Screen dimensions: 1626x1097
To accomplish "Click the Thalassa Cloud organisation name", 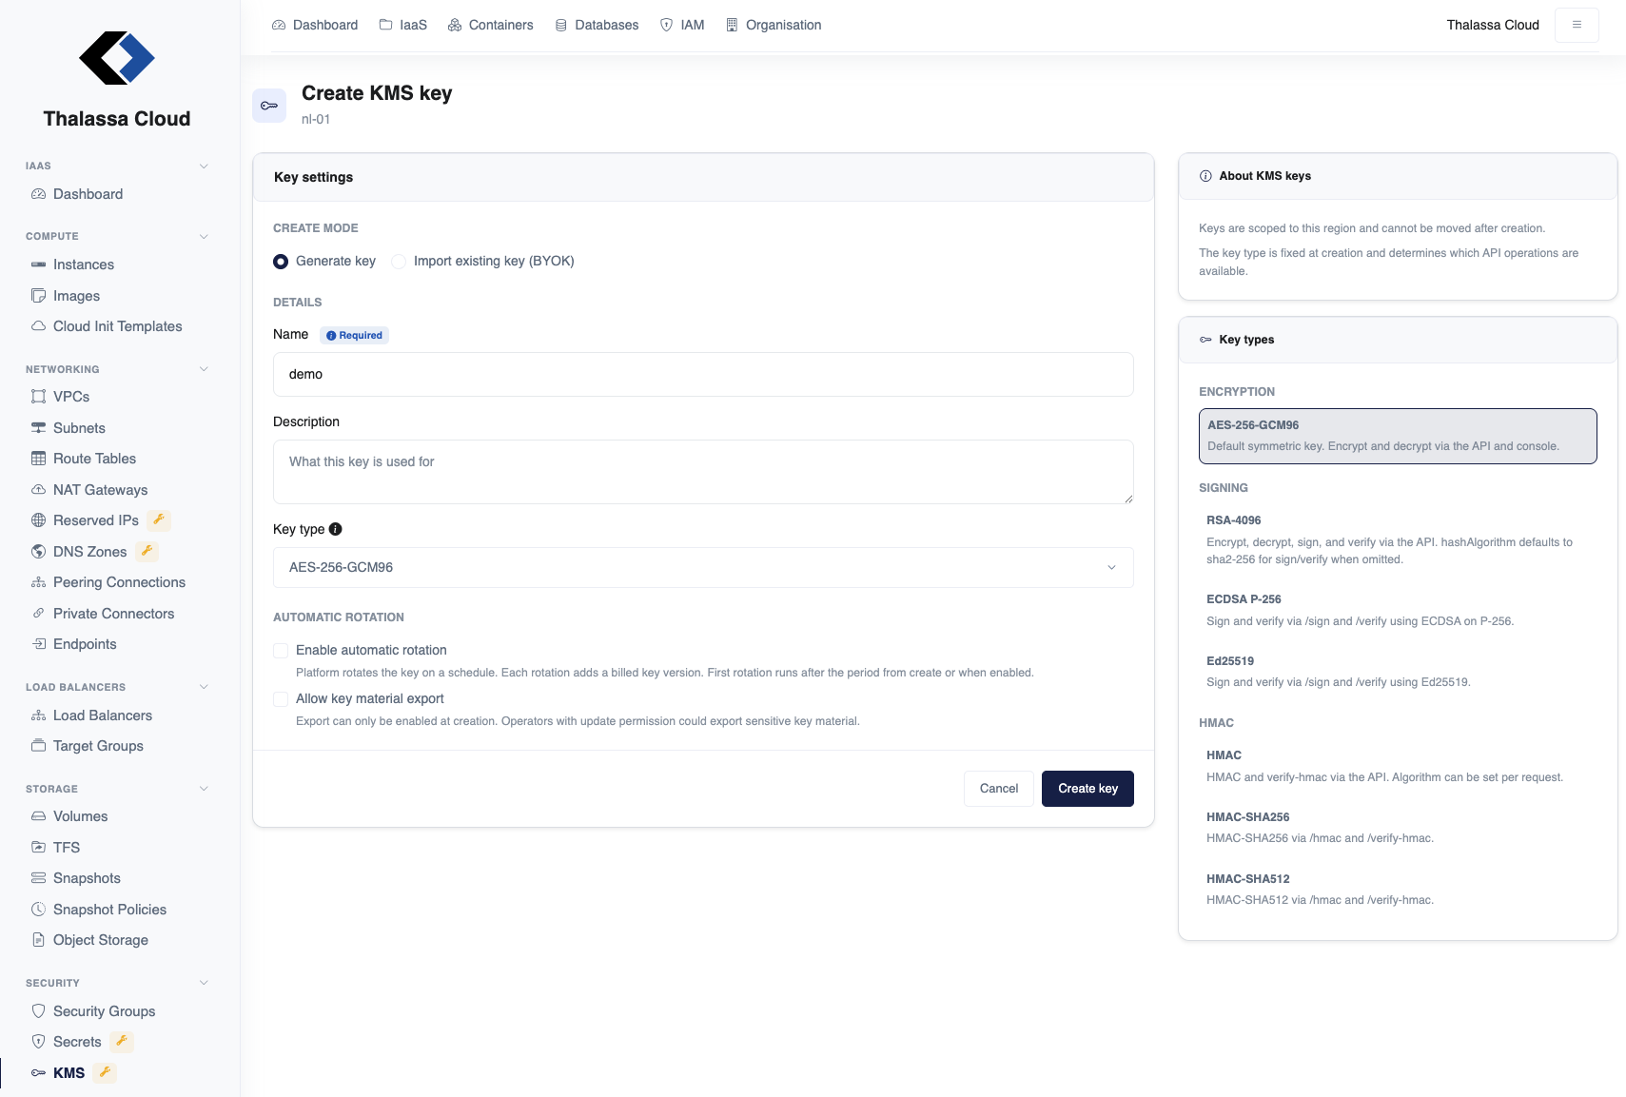I will point(1493,25).
